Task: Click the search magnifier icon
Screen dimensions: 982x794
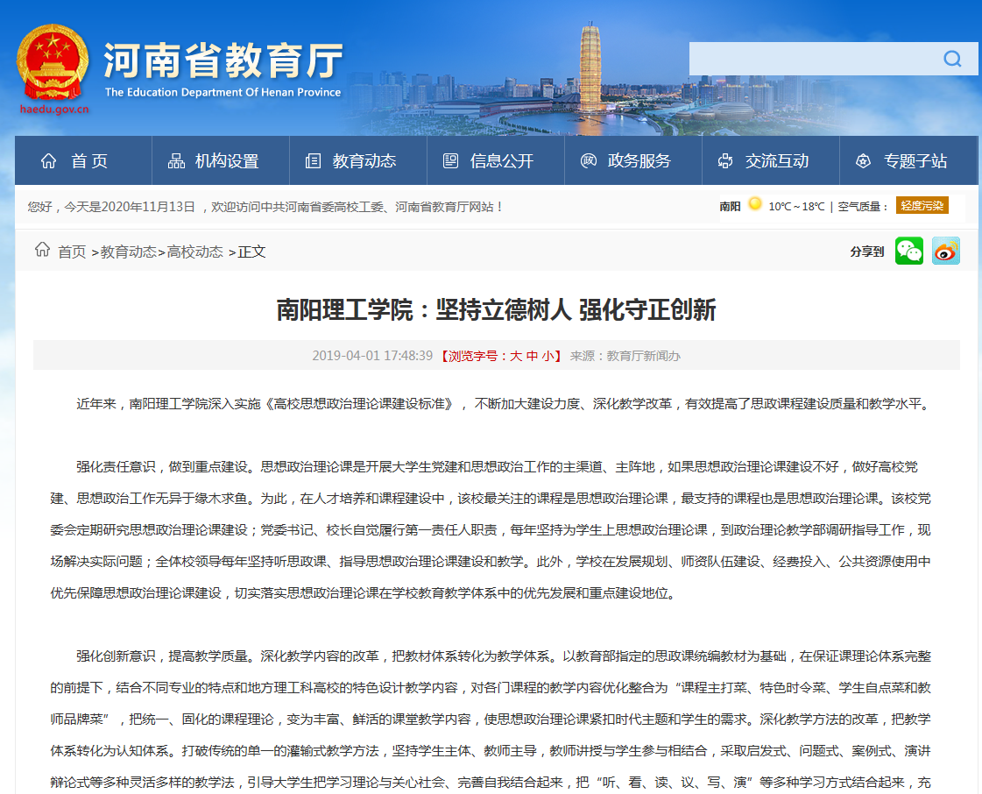Action: (x=952, y=59)
